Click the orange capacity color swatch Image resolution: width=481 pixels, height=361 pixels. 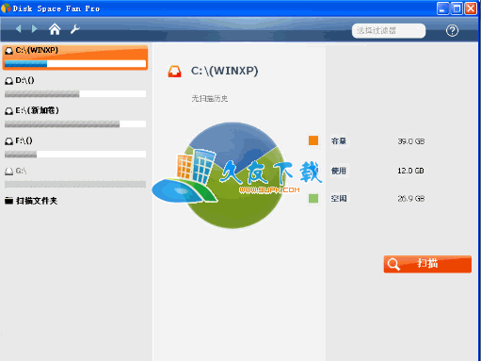pos(313,140)
